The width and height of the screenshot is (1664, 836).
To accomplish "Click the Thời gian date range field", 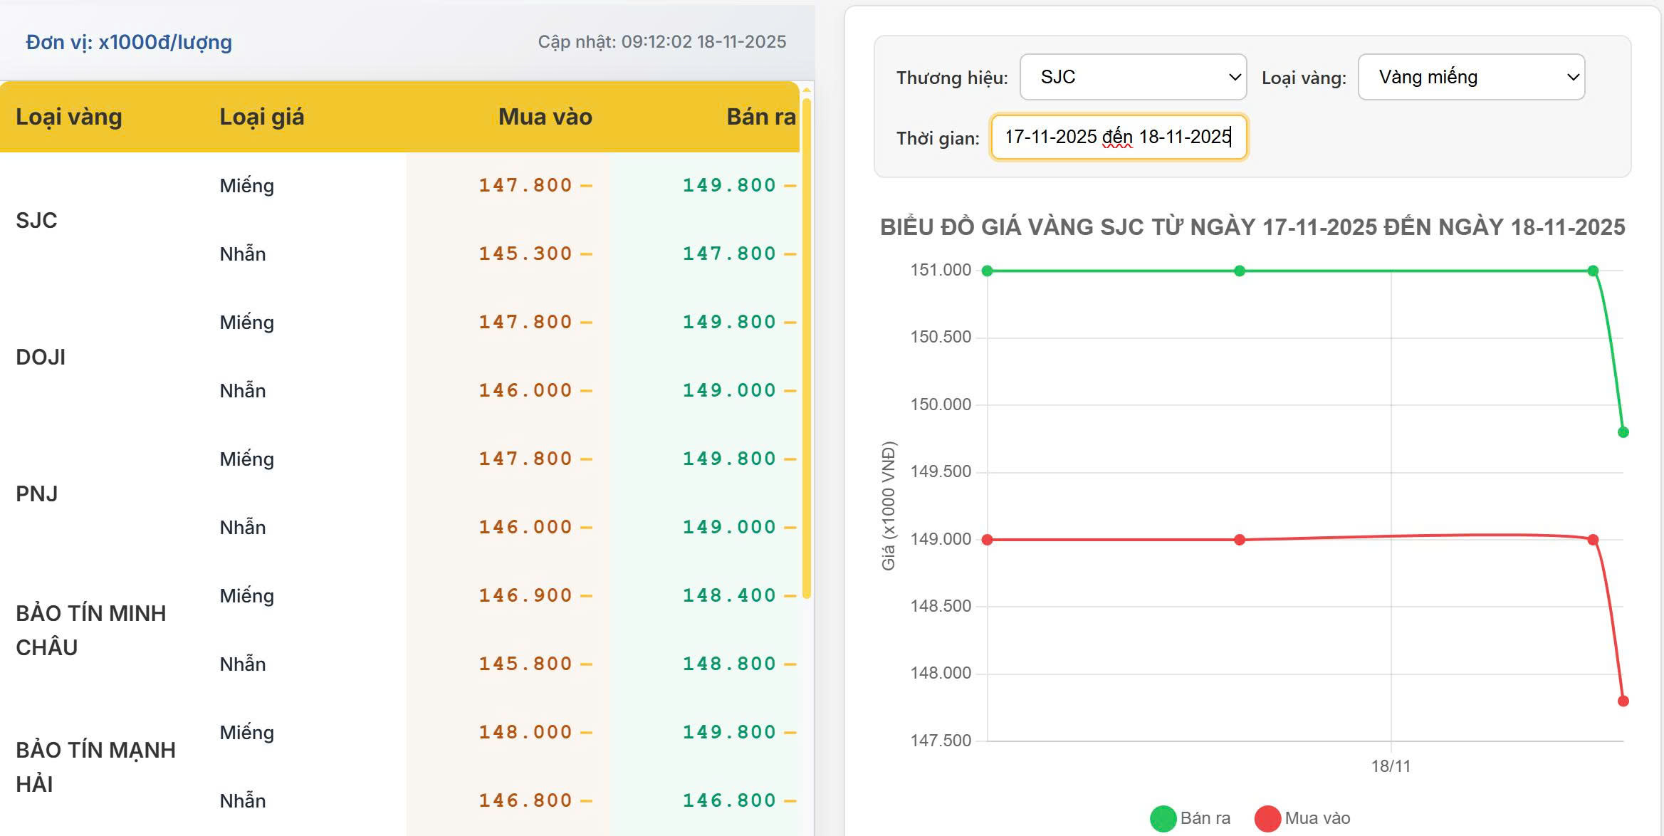I will (x=1118, y=137).
